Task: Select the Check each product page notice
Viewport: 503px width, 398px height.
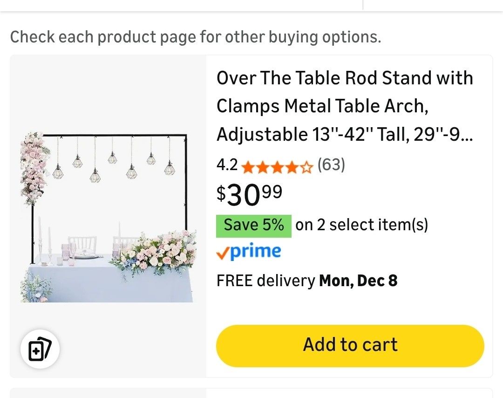Action: [197, 37]
